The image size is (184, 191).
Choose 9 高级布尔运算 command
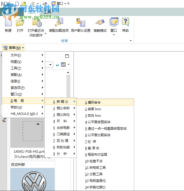click(x=105, y=155)
